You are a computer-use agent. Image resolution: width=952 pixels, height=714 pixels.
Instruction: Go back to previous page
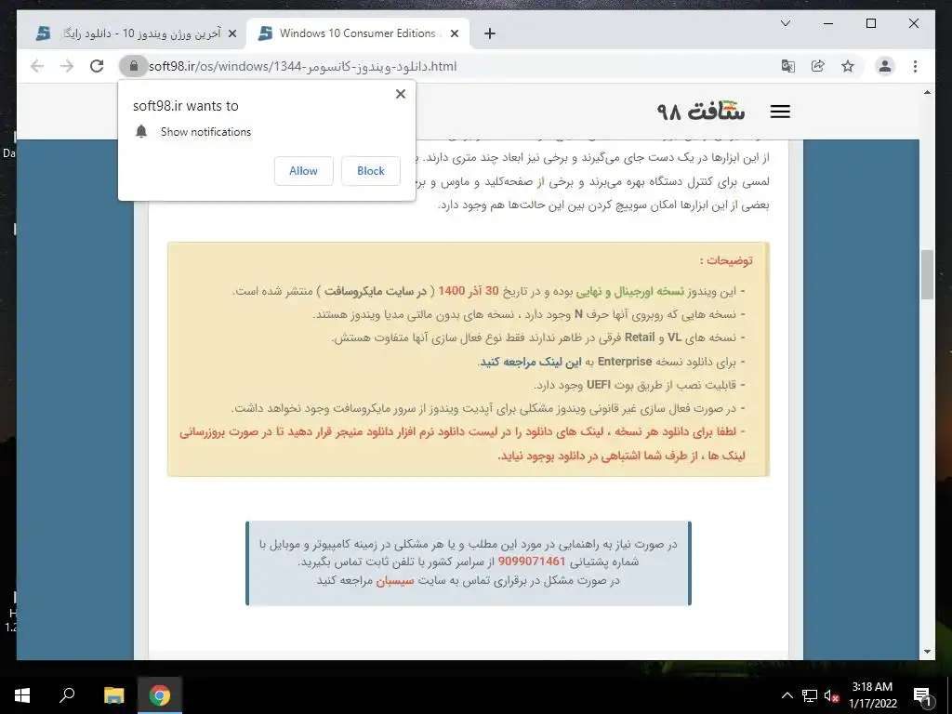pos(37,66)
